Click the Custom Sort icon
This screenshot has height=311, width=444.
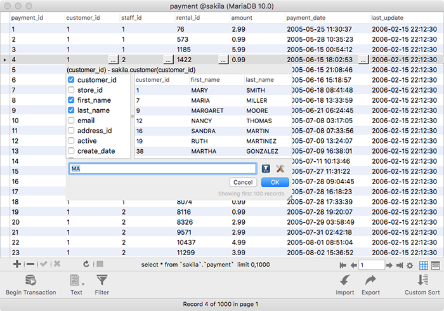(x=422, y=280)
